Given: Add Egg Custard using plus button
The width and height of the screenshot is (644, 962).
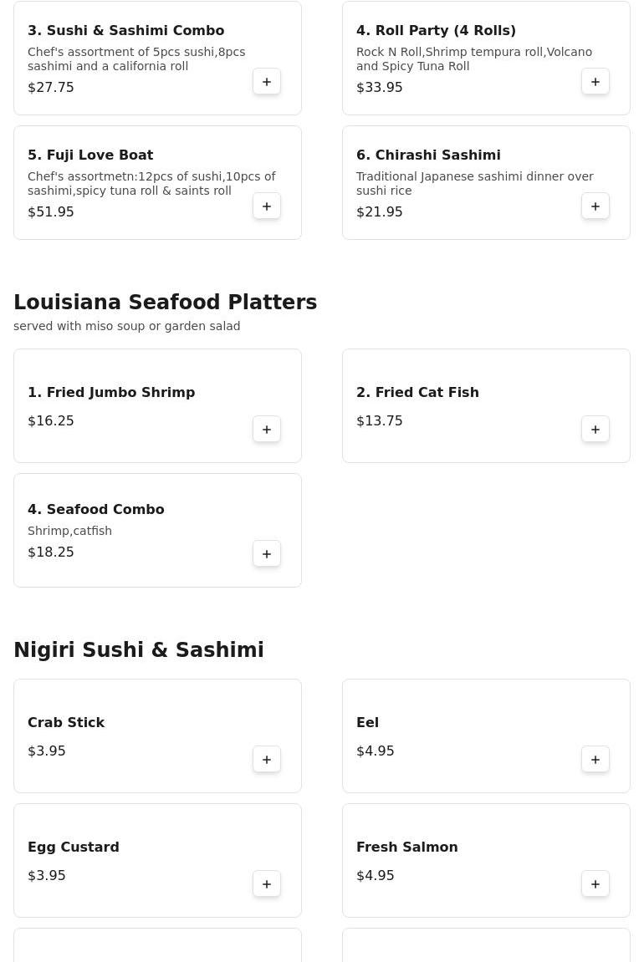Looking at the screenshot, I should (267, 884).
